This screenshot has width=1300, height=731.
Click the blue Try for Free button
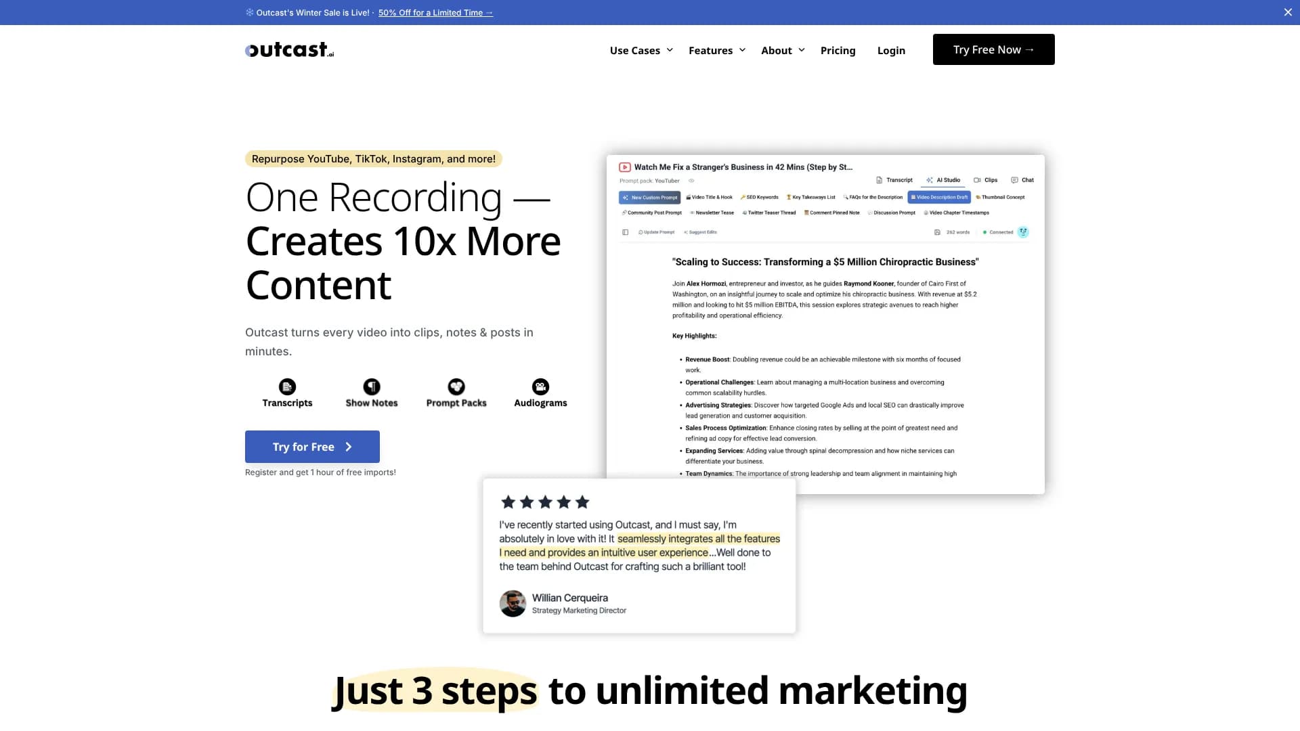(312, 447)
